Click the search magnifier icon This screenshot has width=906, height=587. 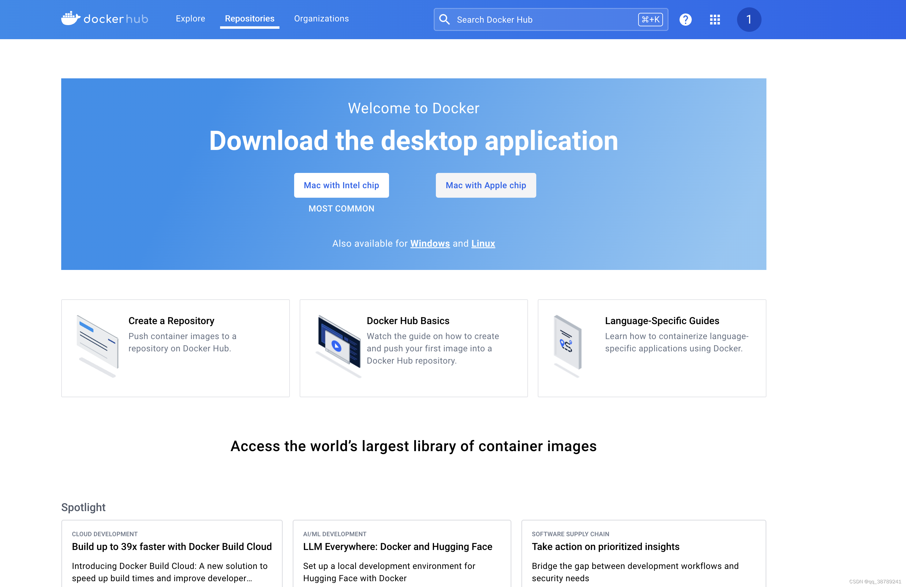tap(444, 19)
